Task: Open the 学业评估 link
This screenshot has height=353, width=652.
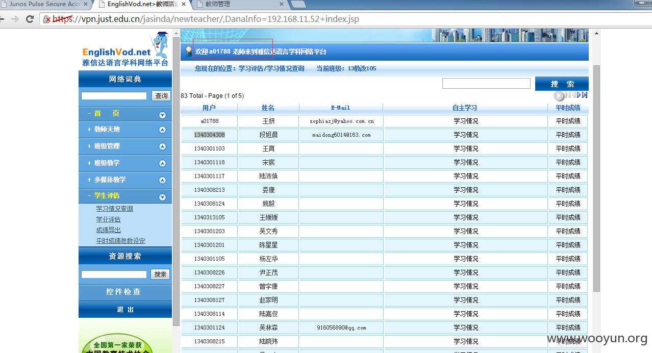Action: click(x=109, y=219)
